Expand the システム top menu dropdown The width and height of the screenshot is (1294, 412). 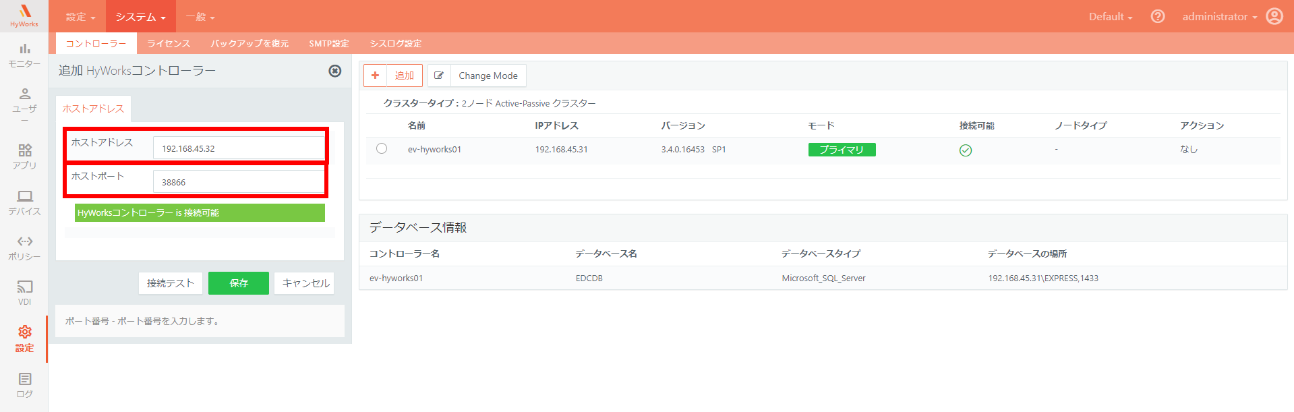coord(140,16)
